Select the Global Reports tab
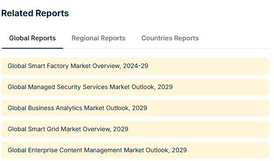This screenshot has height=161, width=274. [32, 38]
